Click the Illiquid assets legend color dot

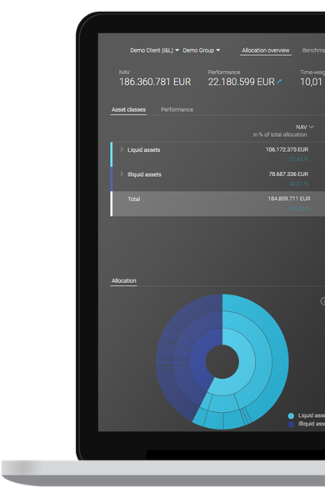click(x=291, y=425)
